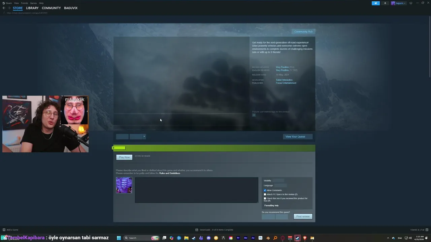Open Brave browser from the taskbar
Viewport: 431px width, 242px height.
point(305,238)
